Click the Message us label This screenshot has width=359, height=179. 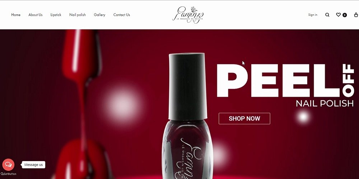click(33, 165)
